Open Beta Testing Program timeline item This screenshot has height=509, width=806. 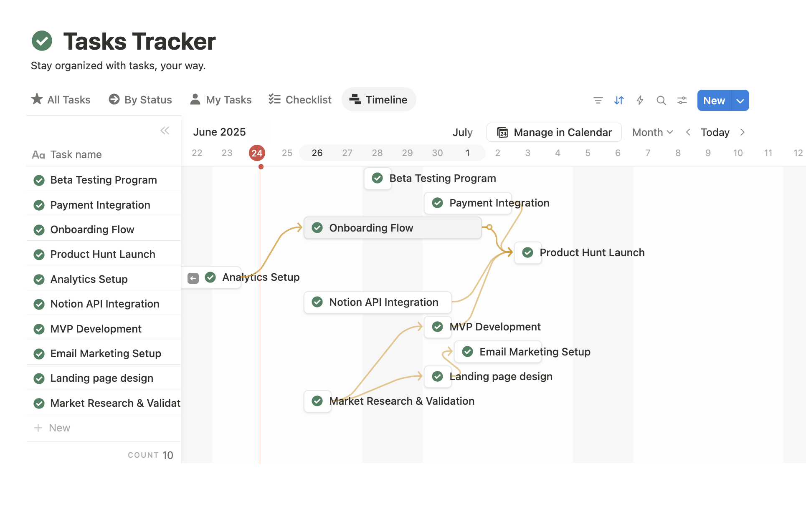tap(378, 178)
